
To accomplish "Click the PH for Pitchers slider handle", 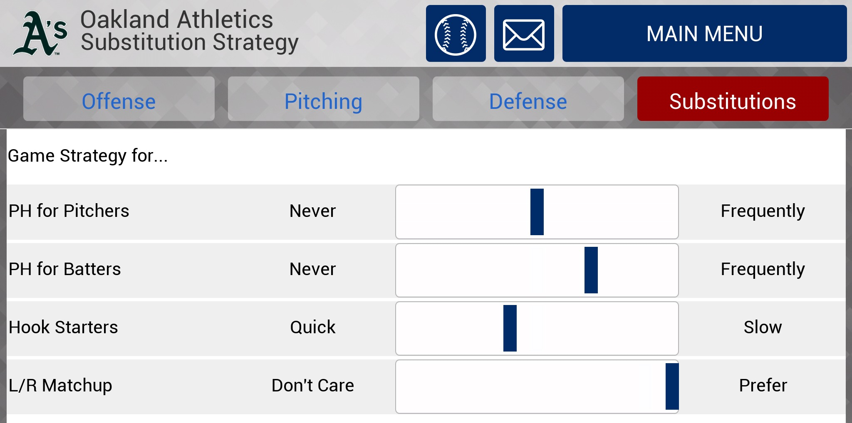I will click(537, 212).
